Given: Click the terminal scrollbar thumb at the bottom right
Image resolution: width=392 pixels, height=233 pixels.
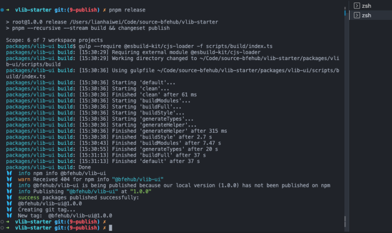Looking at the screenshot, I should 345,222.
